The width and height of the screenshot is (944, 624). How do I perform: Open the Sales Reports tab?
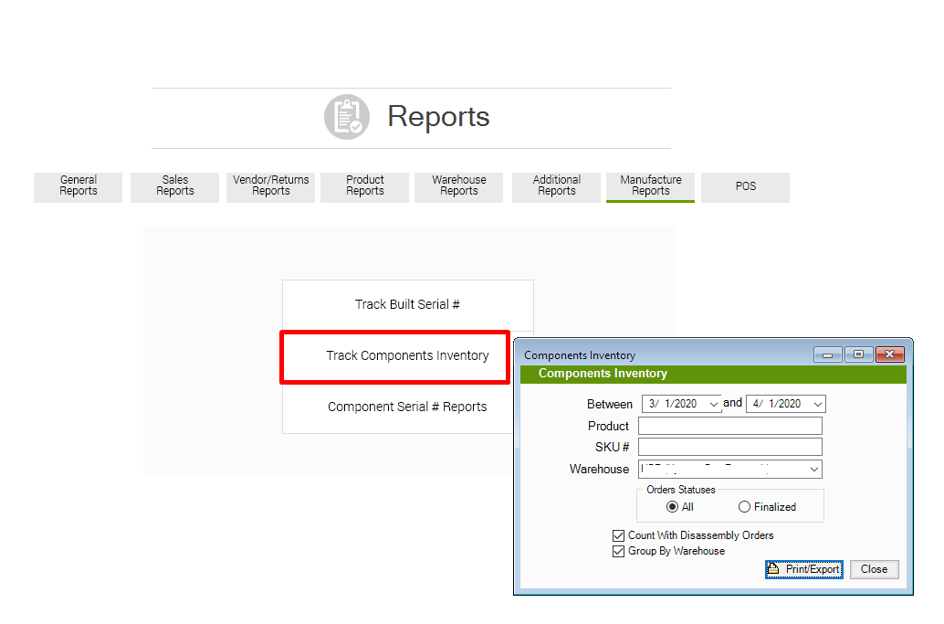[x=175, y=186]
